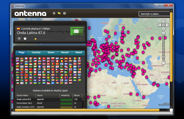Click the round record button
The image size is (184, 119).
[25, 39]
